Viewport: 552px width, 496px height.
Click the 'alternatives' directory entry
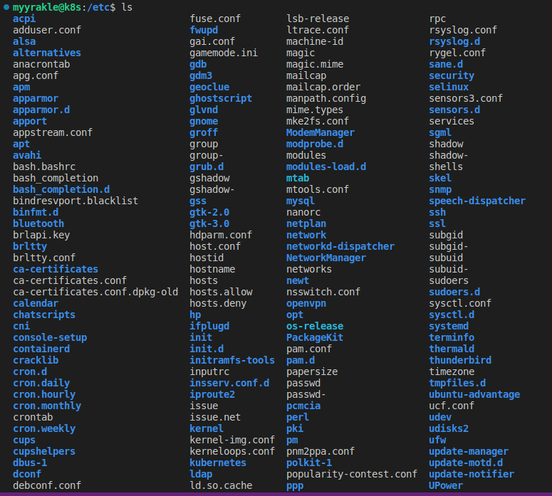pos(47,53)
